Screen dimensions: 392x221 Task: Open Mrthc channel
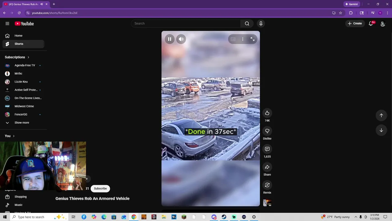click(23, 74)
